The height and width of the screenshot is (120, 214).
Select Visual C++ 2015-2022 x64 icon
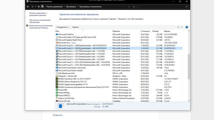[x=57, y=62]
